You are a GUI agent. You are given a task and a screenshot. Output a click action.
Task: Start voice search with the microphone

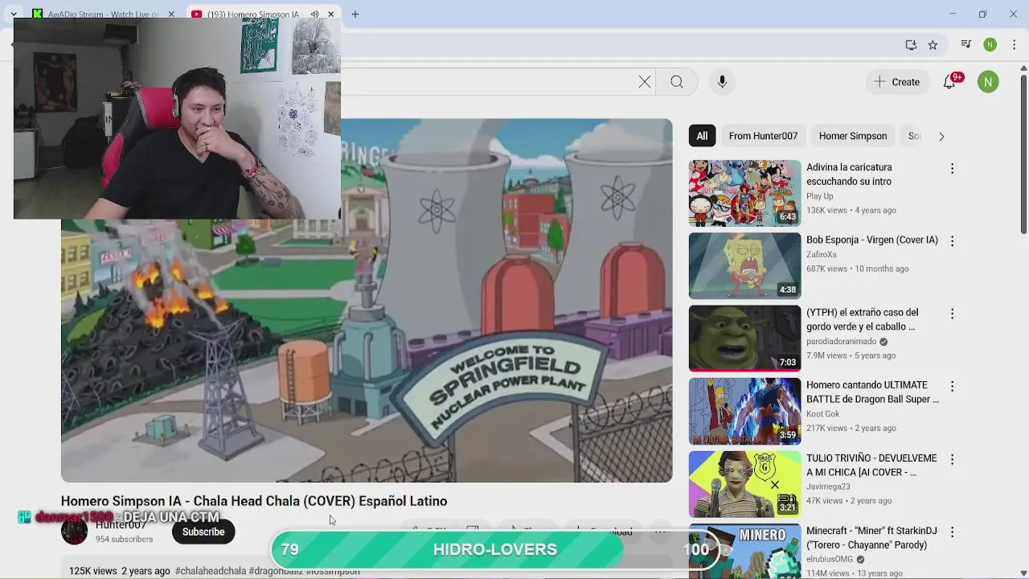[722, 82]
